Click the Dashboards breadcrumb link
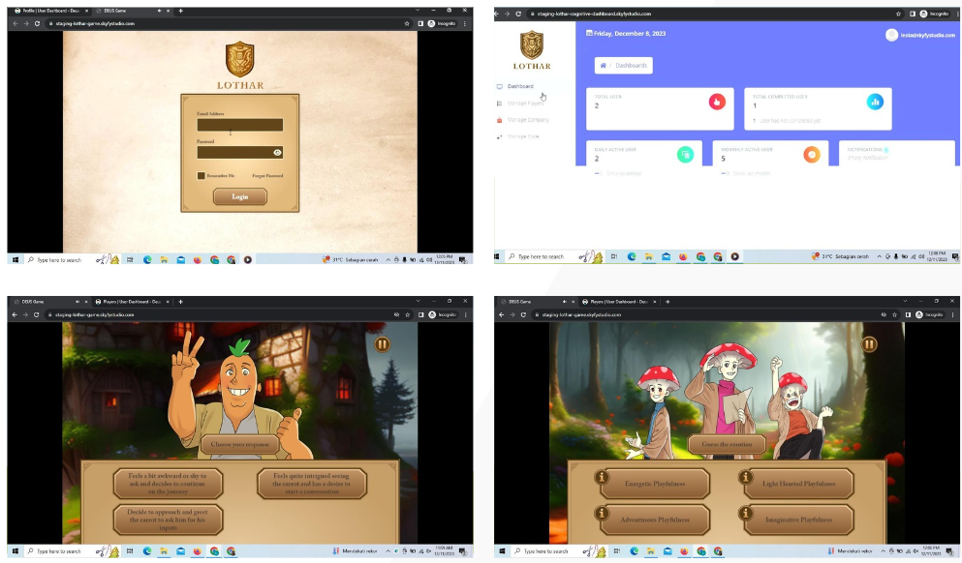The height and width of the screenshot is (563, 962). tap(632, 66)
